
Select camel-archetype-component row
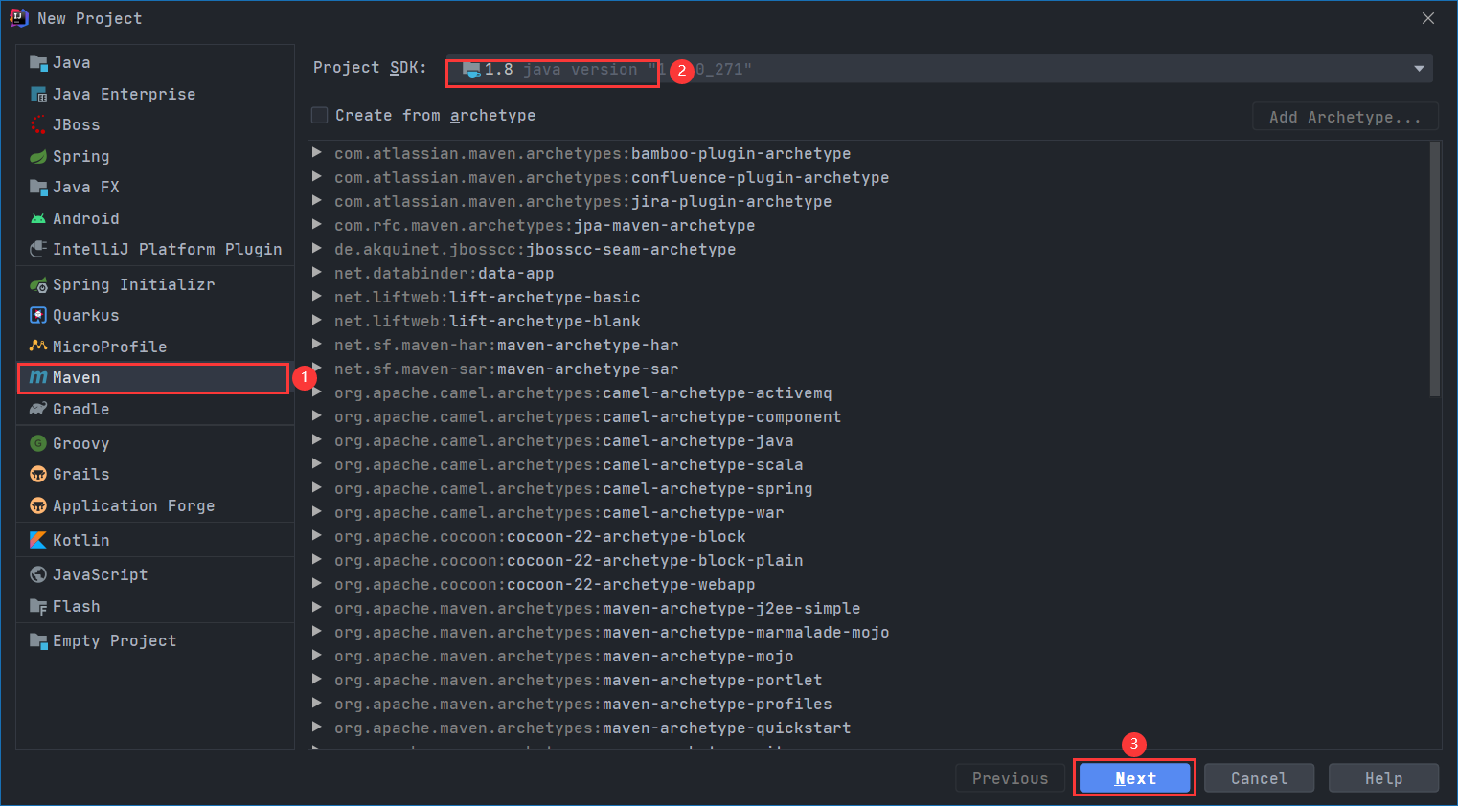pos(870,417)
